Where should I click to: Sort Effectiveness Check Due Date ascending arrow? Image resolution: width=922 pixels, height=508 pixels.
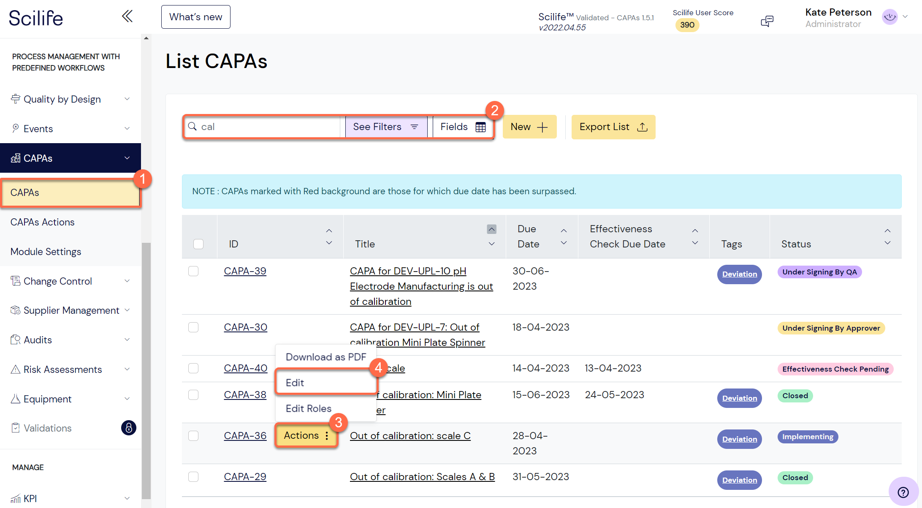pos(695,231)
